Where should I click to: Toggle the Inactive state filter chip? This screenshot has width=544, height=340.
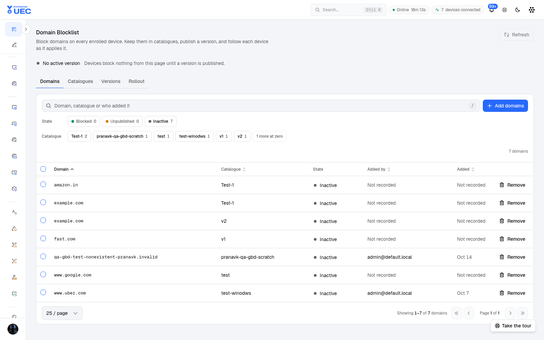point(160,121)
